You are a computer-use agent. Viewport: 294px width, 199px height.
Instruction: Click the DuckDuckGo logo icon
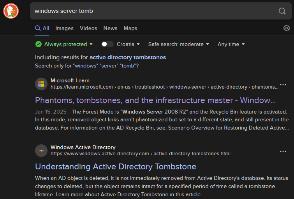[11, 11]
